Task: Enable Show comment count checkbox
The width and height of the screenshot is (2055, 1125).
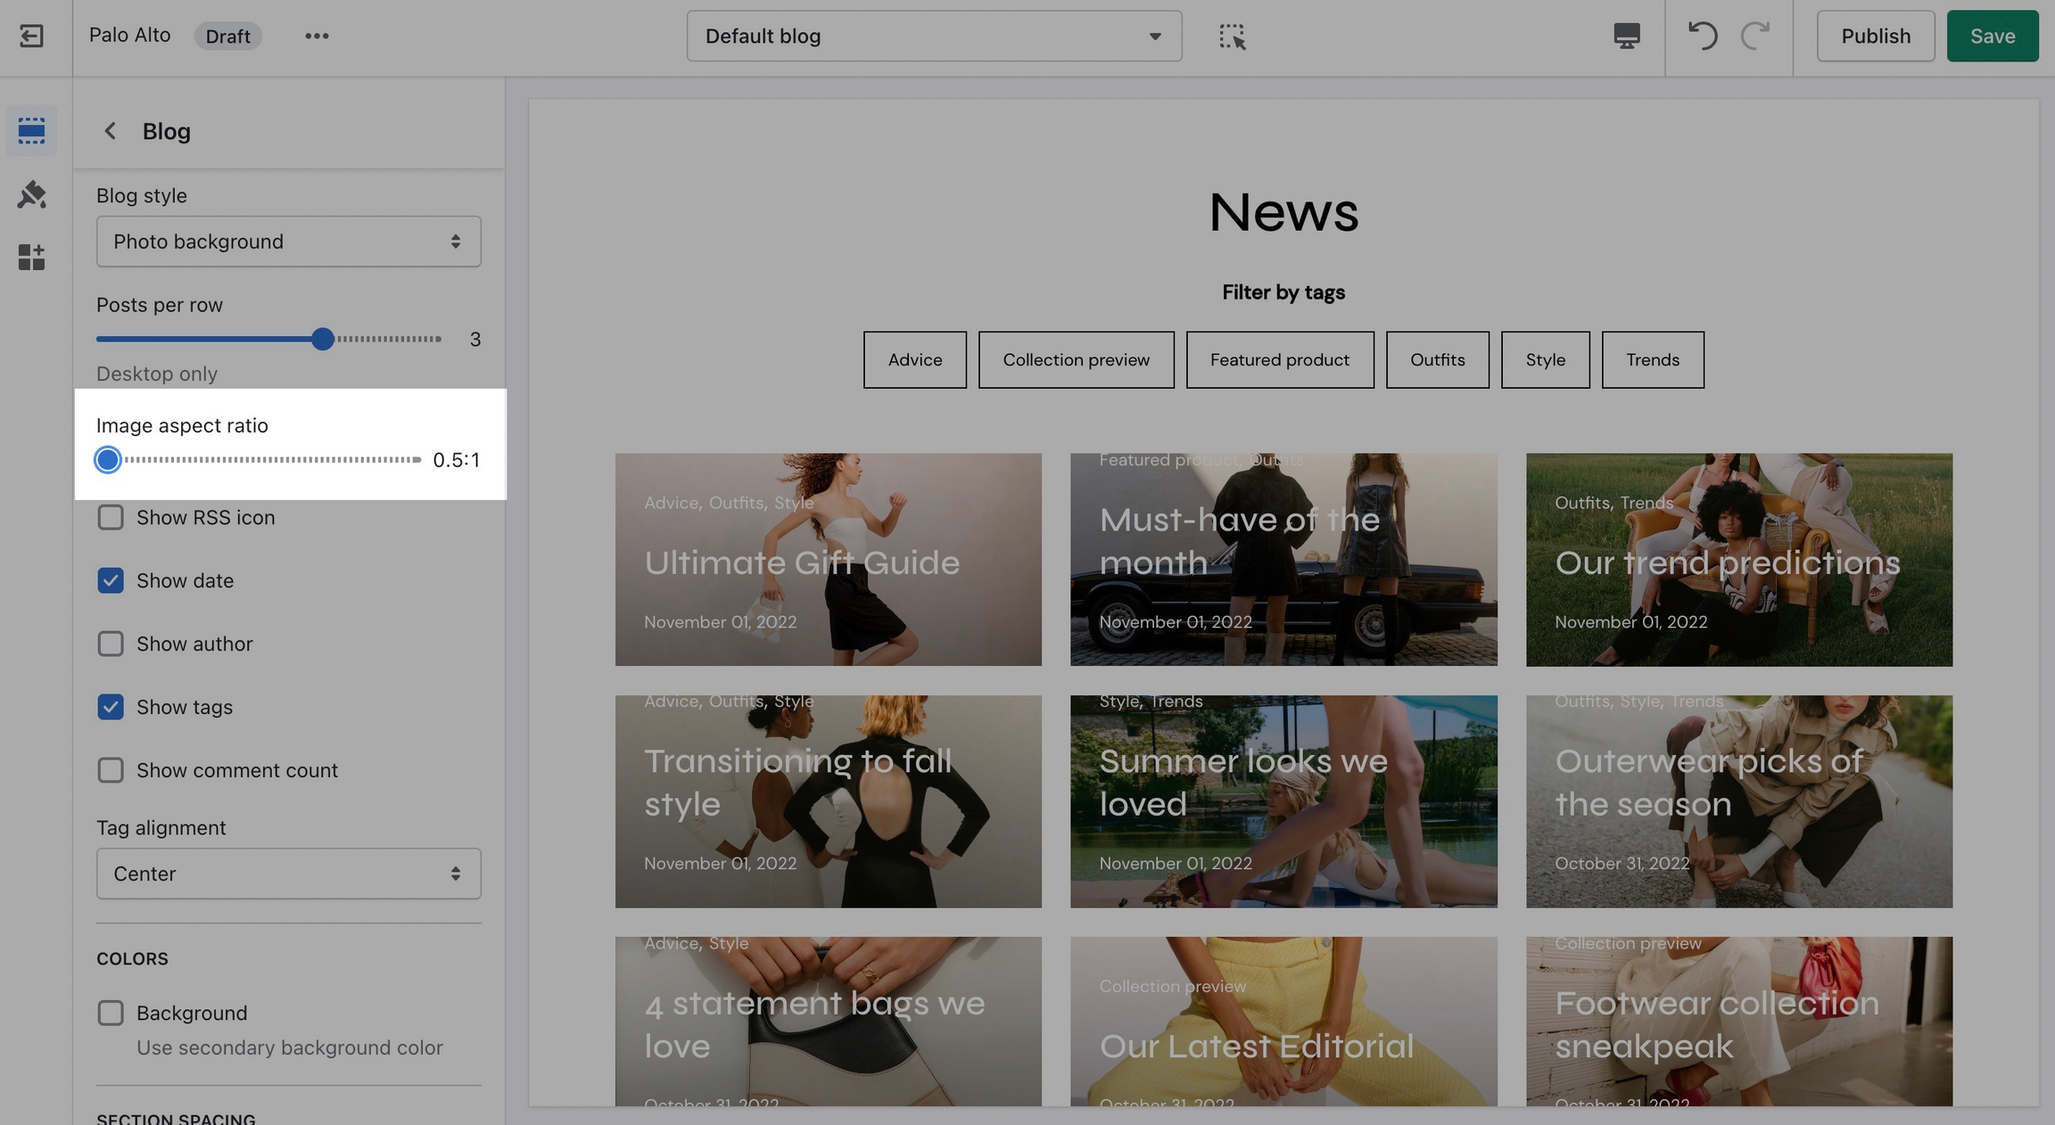Action: tap(111, 770)
